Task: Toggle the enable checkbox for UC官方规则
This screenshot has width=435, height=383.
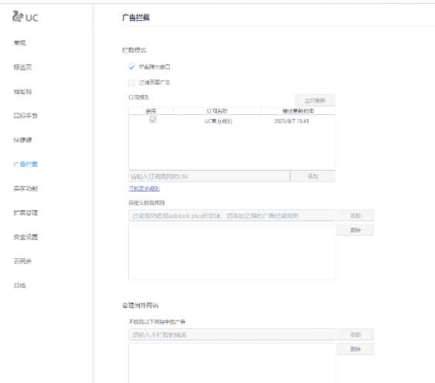Action: click(153, 120)
